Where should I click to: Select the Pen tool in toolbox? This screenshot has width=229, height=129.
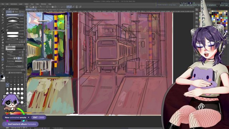(3, 32)
